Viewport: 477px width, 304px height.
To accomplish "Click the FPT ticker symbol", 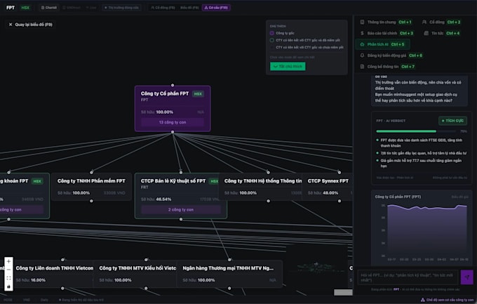I will point(11,7).
